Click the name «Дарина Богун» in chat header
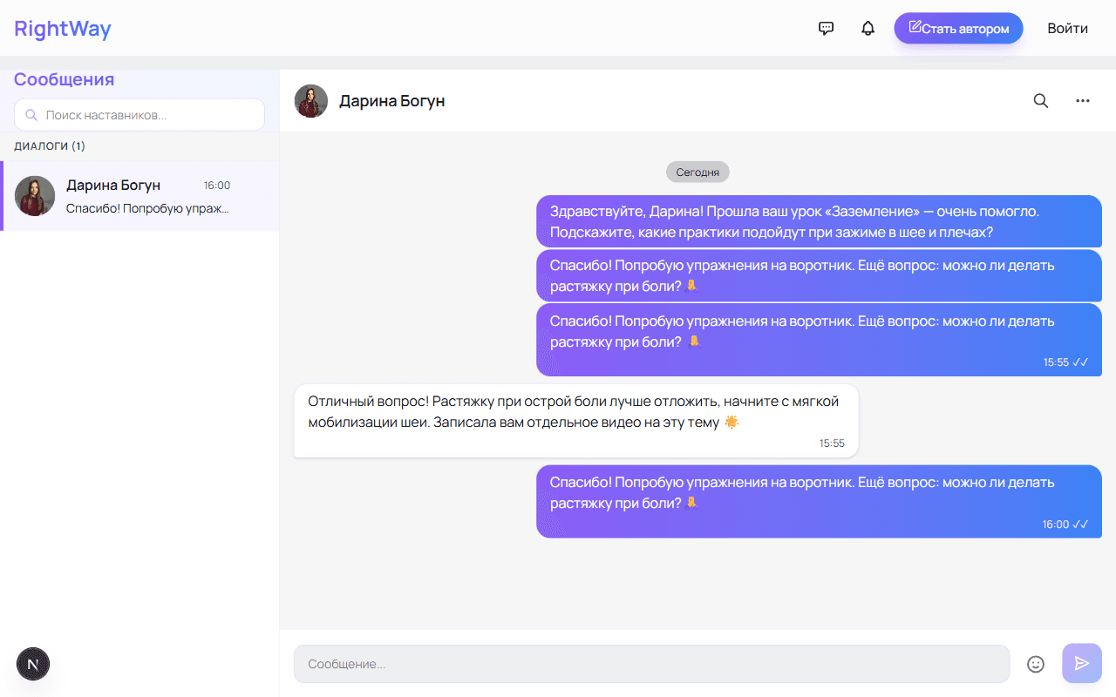Screen dimensions: 1116x697 (392, 101)
